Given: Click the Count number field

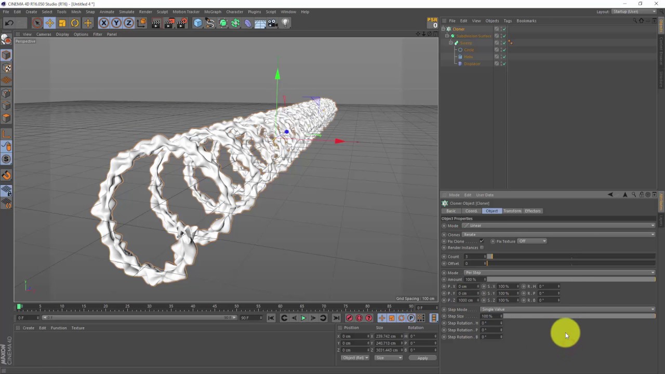Looking at the screenshot, I should (x=475, y=257).
